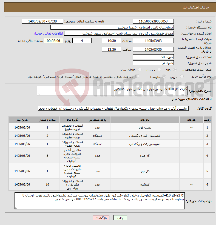
Task: Select the کالا radio button
Action: tap(175, 70)
